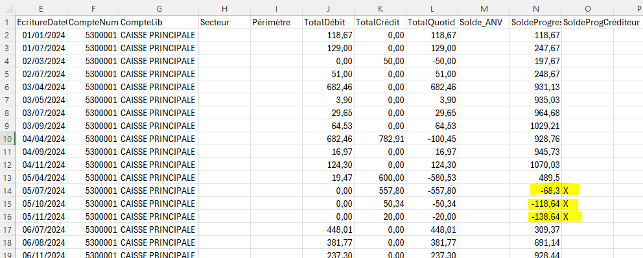
Task: Select column header N
Action: tap(536, 8)
